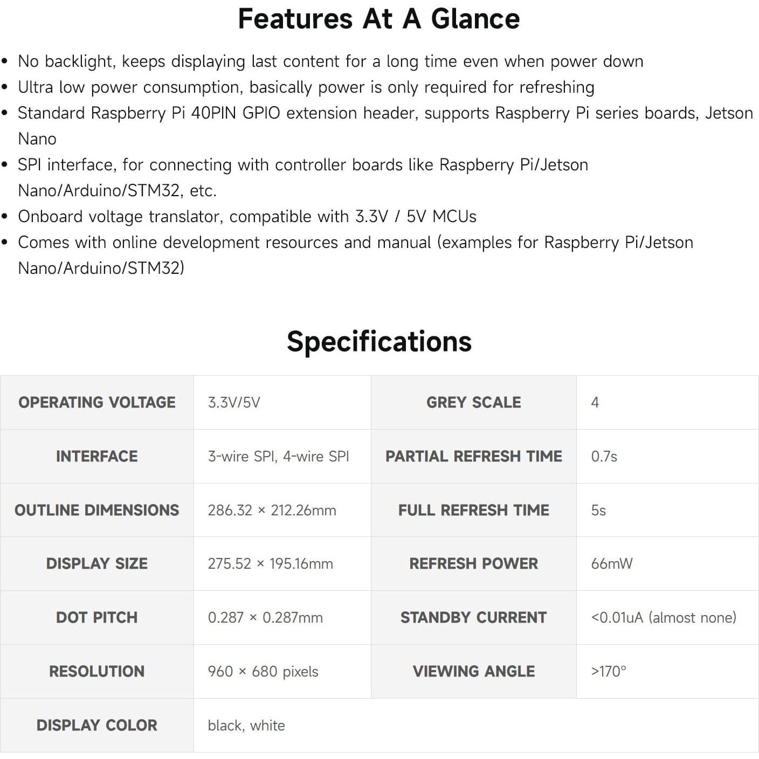Select the ">170°" viewing angle value
The image size is (759, 759).
click(x=609, y=672)
